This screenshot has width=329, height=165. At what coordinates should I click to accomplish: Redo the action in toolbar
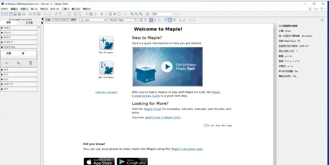click(x=50, y=14)
